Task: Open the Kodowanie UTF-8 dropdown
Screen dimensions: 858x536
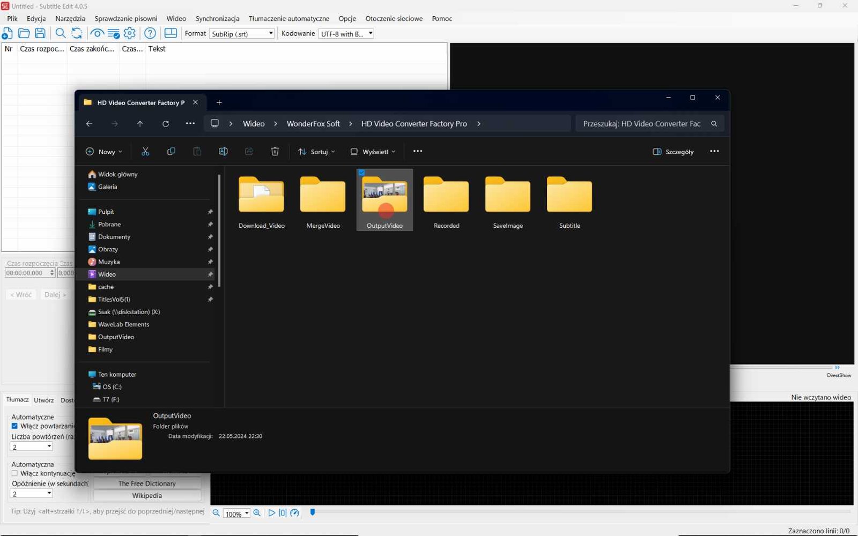Action: coord(346,34)
